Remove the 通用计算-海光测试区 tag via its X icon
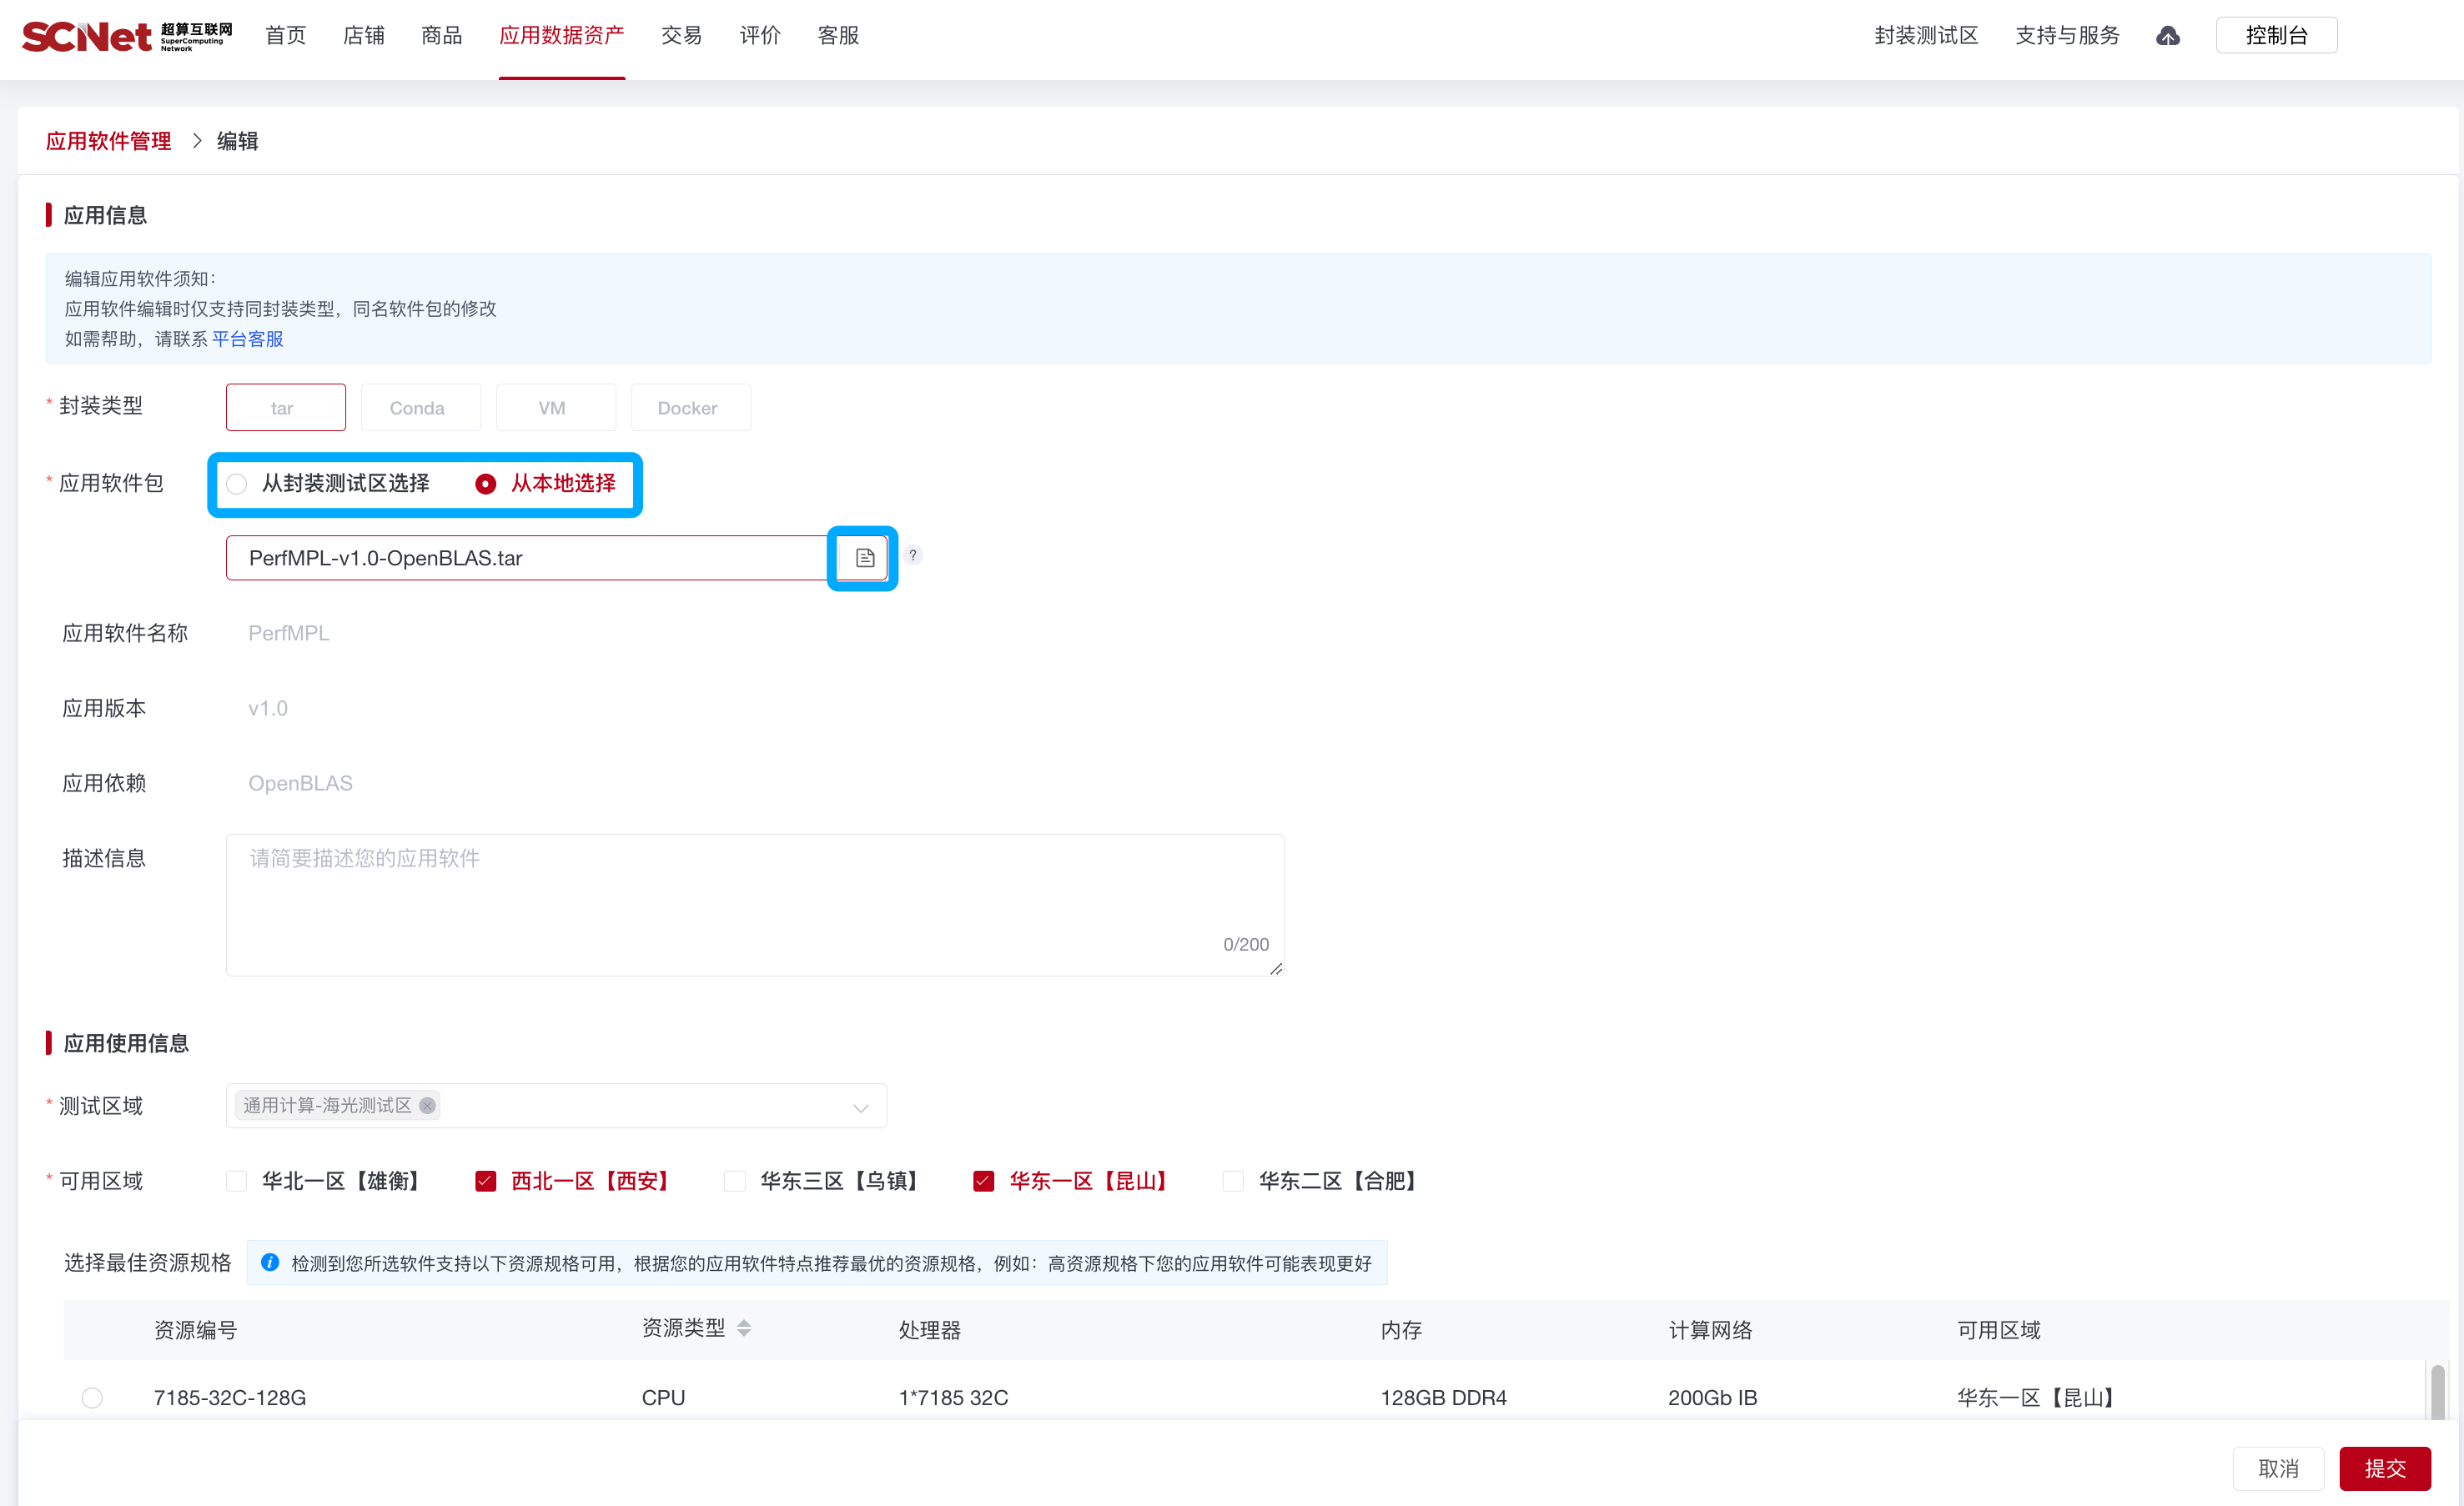 427,1105
